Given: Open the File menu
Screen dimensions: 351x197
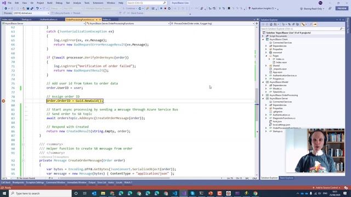Looking at the screenshot, I should (x=10, y=3).
